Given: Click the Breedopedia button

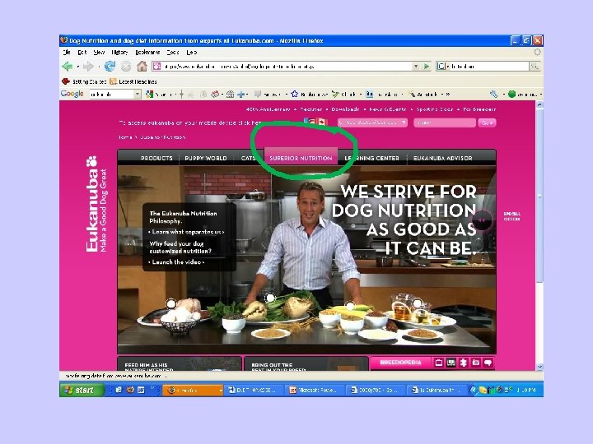Looking at the screenshot, I should [x=400, y=363].
